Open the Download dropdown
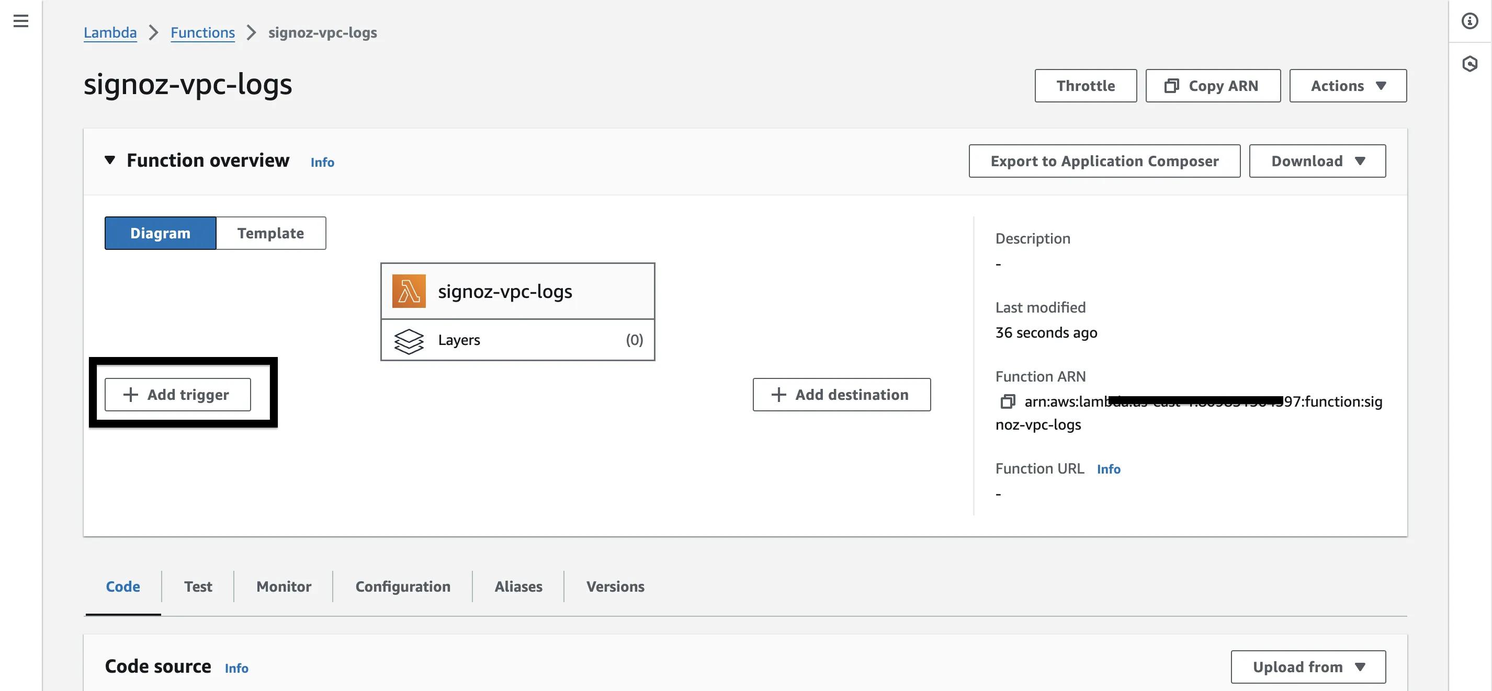1492x691 pixels. click(1317, 161)
